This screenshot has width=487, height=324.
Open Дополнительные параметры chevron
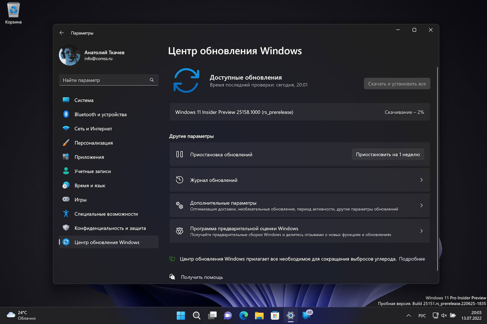[421, 205]
